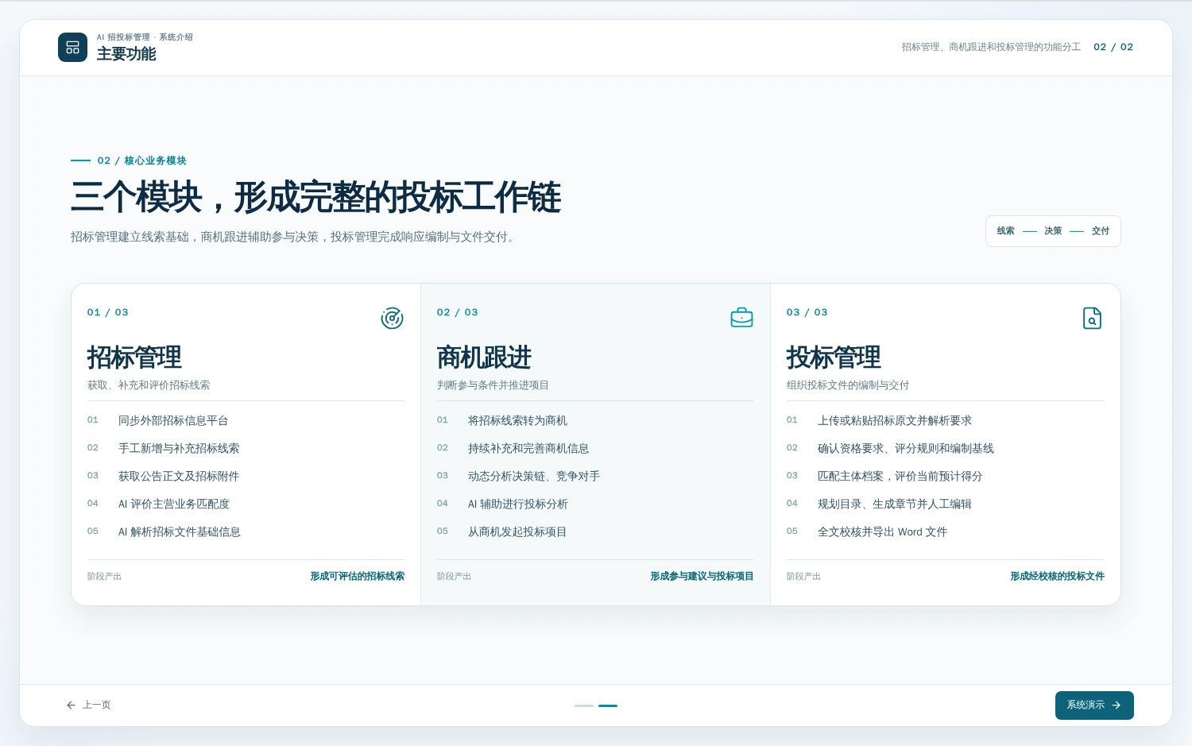Open the 系统演示 button
Screen dimensions: 1192x746
1094,705
